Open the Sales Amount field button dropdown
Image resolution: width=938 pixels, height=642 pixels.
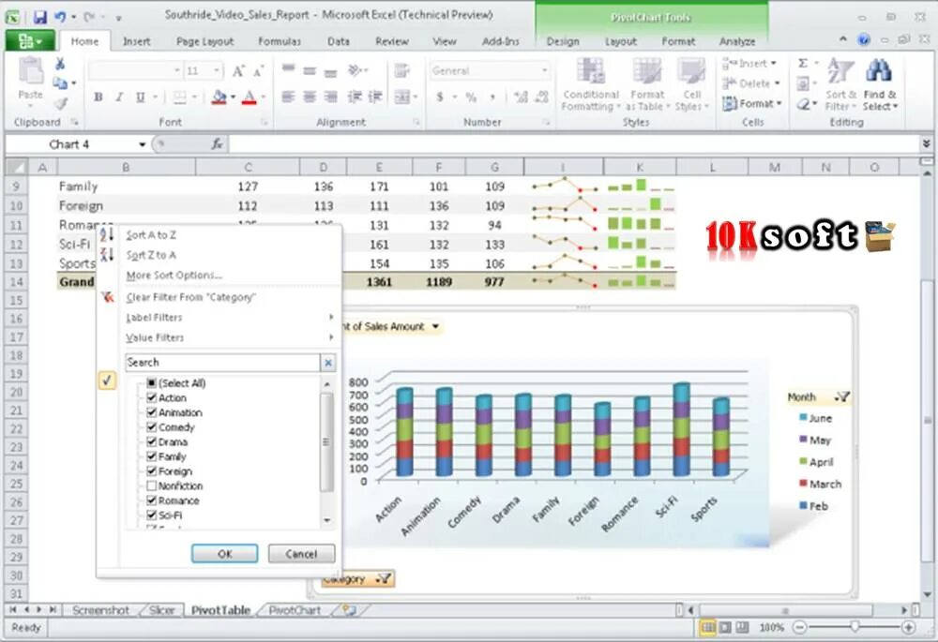[435, 326]
